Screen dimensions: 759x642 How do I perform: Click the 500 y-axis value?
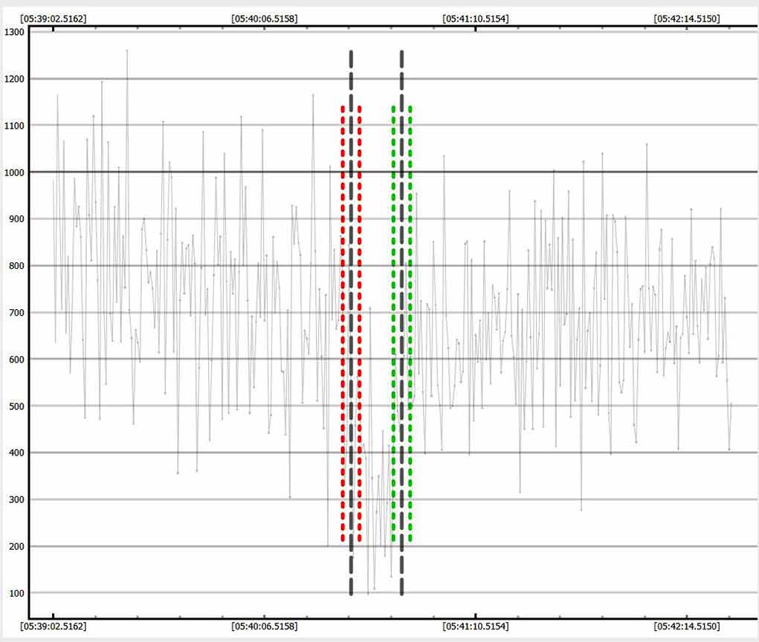pyautogui.click(x=16, y=406)
